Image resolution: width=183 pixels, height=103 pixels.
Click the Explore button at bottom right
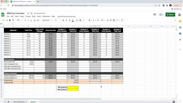tap(174, 102)
